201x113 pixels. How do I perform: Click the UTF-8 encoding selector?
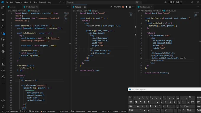click(124, 112)
